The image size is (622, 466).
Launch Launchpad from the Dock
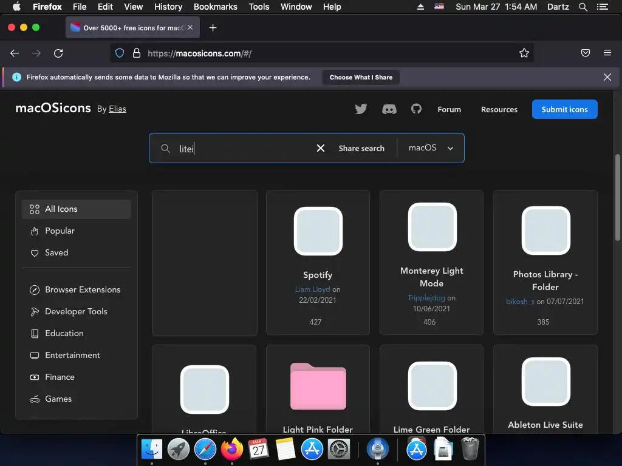(x=179, y=450)
